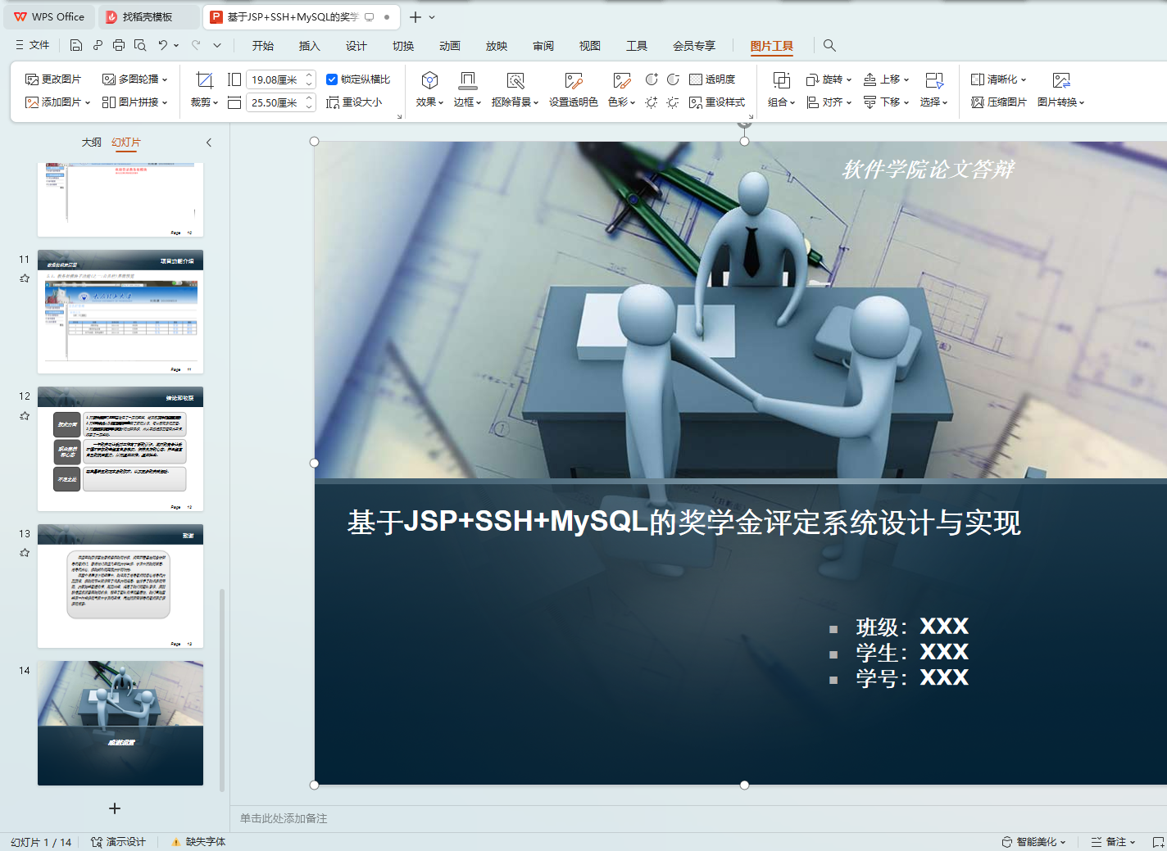Open new tab with plus button

(x=415, y=16)
